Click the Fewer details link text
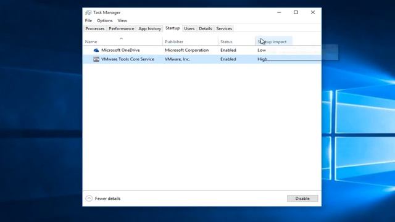The height and width of the screenshot is (222, 395). point(107,199)
